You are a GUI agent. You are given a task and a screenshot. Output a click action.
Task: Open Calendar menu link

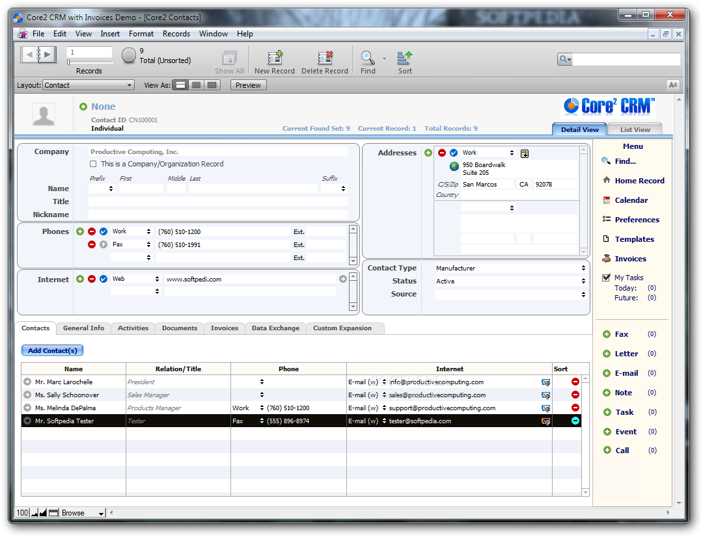631,200
